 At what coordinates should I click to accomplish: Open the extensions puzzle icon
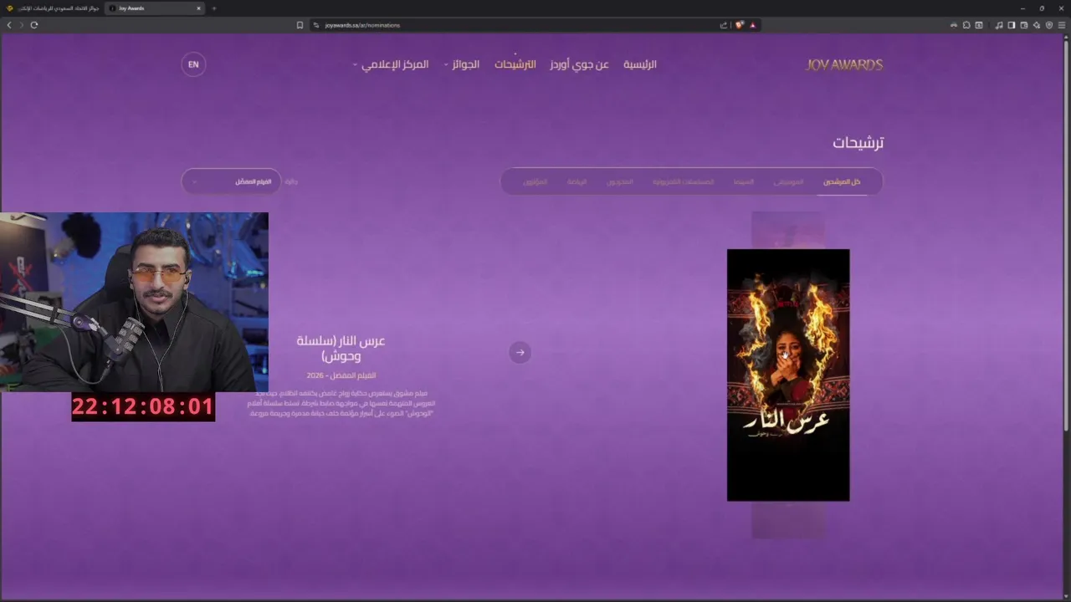click(966, 25)
